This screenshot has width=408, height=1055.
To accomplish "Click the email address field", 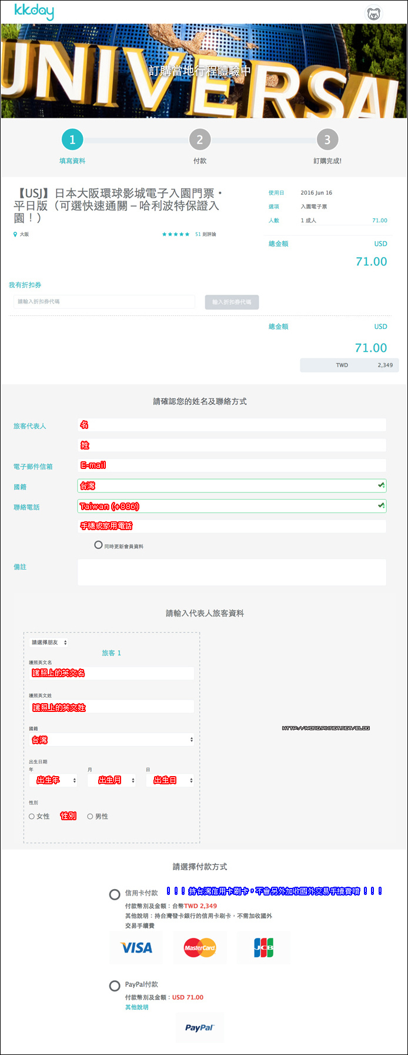I will (x=232, y=465).
